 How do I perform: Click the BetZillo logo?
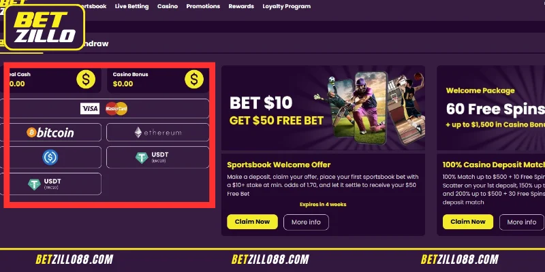click(x=44, y=27)
